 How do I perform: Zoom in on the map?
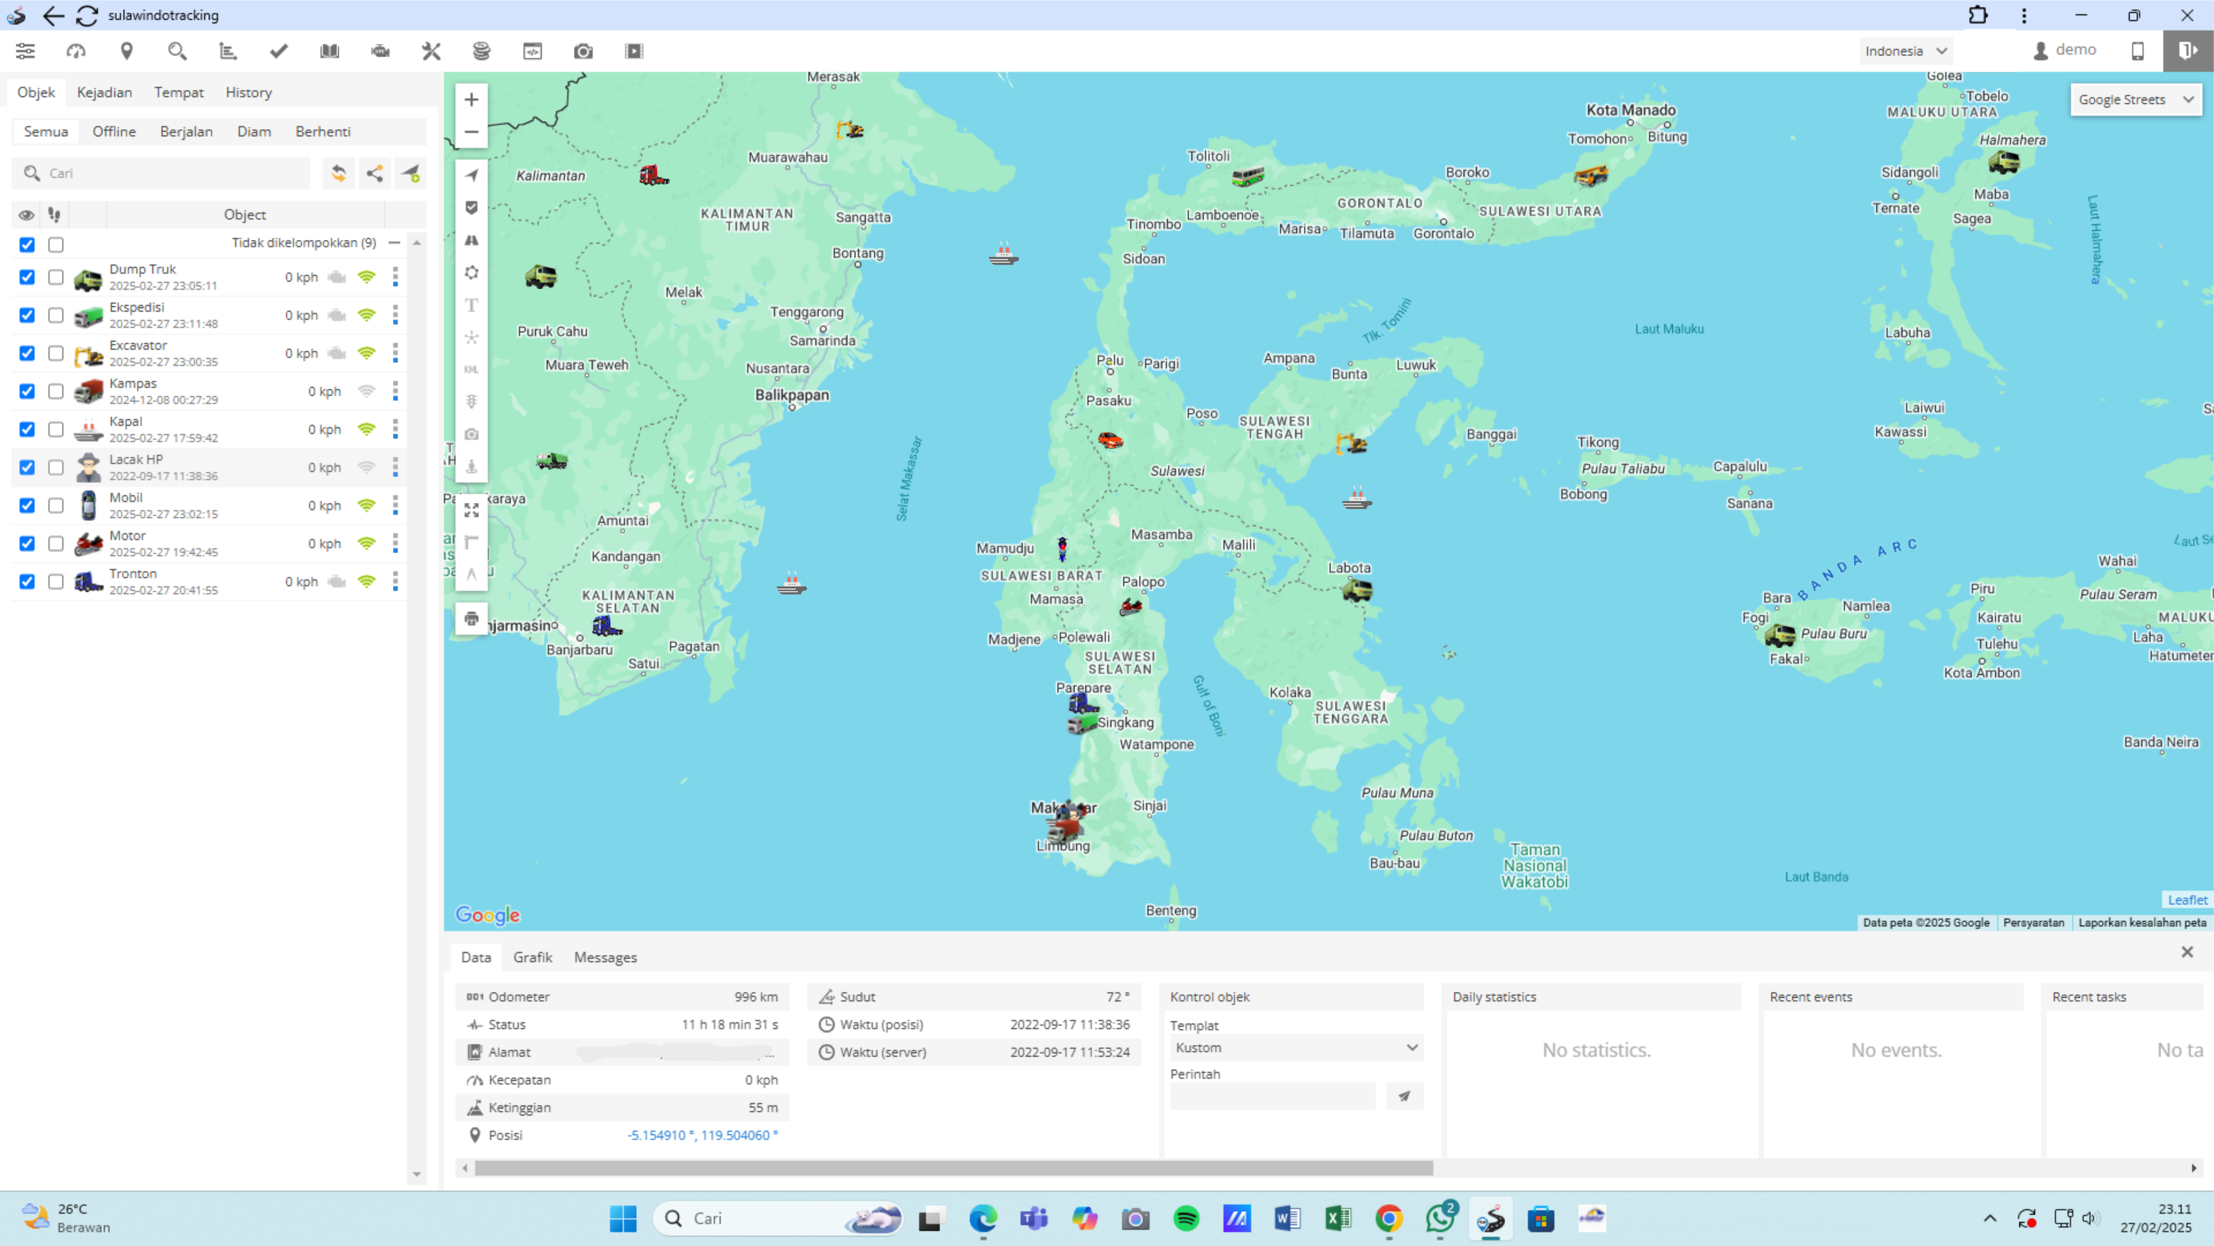pos(471,100)
